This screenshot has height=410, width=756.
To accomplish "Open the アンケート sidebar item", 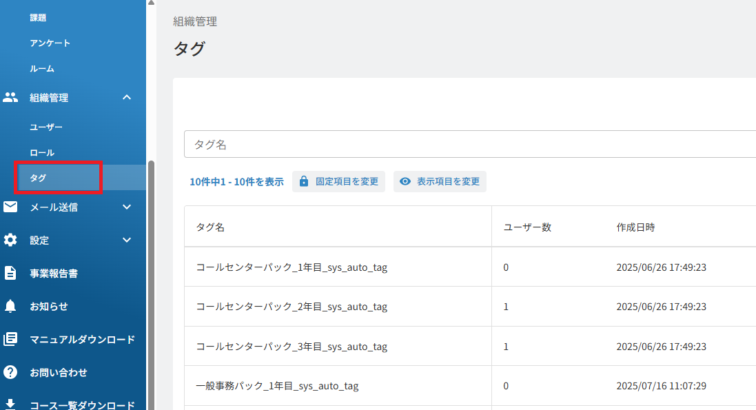I will pyautogui.click(x=50, y=43).
